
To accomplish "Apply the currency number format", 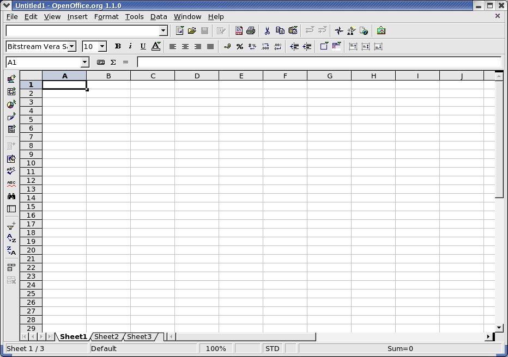I will [x=227, y=46].
